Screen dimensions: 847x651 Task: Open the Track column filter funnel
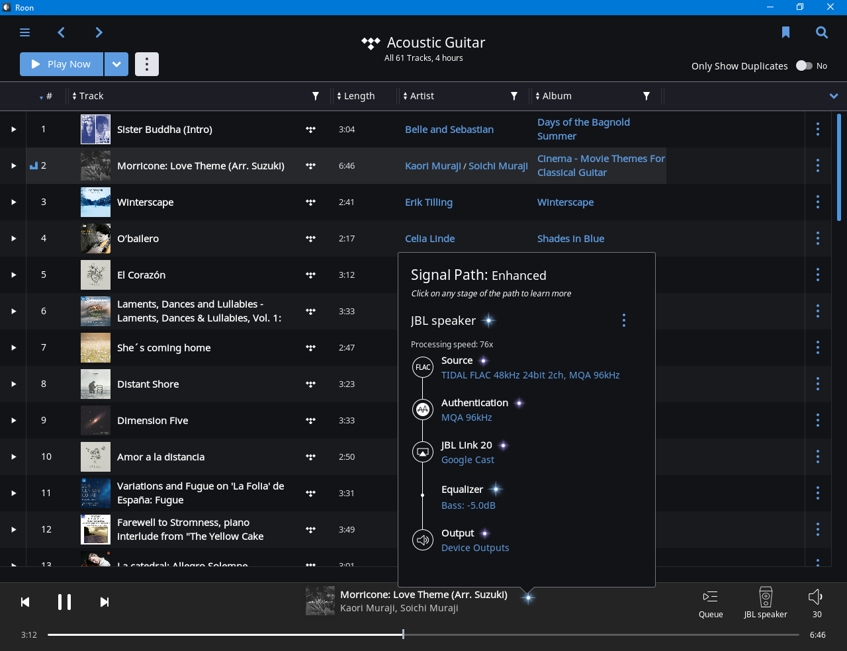[x=316, y=96]
